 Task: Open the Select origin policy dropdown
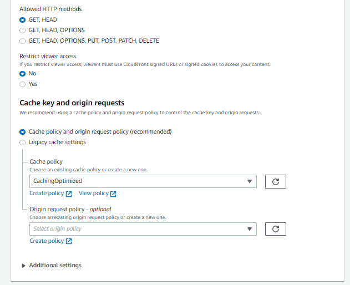(143, 228)
